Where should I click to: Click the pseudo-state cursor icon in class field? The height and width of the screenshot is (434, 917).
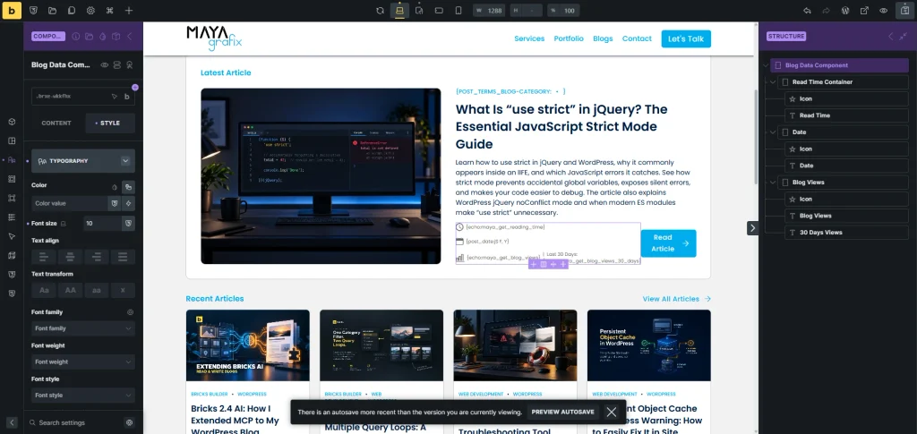click(x=115, y=97)
